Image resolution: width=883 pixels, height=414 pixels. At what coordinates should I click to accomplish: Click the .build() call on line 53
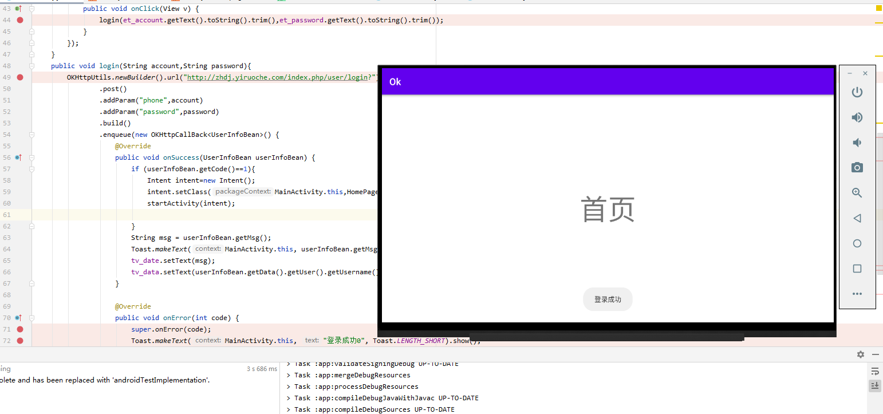[115, 123]
